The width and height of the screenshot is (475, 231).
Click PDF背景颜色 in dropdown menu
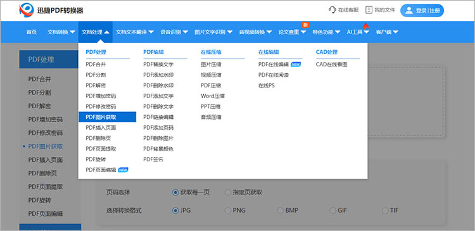158,149
